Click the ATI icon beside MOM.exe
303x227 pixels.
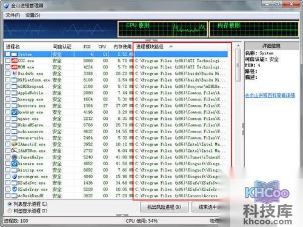15,67
